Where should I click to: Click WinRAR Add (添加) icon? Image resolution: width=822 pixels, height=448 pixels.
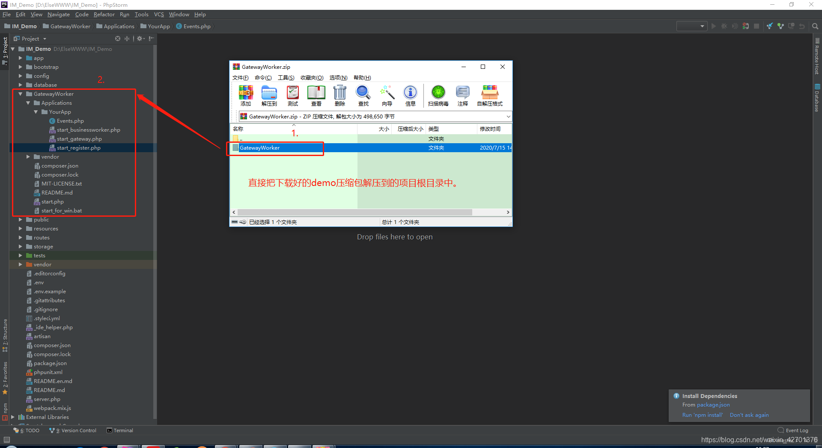click(246, 95)
